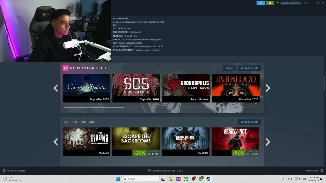
Task: Open the ENG language switcher
Action: [x=290, y=179]
